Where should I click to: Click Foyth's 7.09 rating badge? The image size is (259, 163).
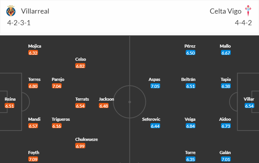[33, 159]
